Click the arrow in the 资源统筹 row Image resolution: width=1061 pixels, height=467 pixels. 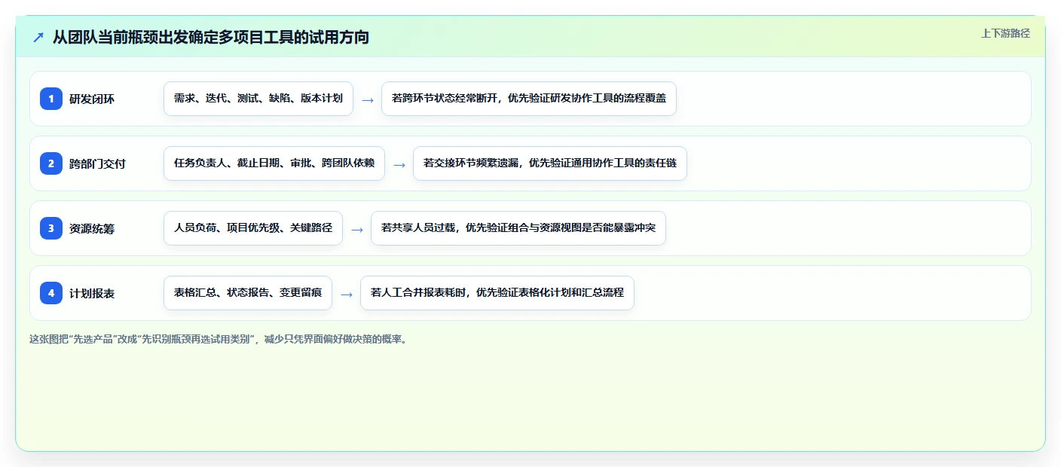357,229
